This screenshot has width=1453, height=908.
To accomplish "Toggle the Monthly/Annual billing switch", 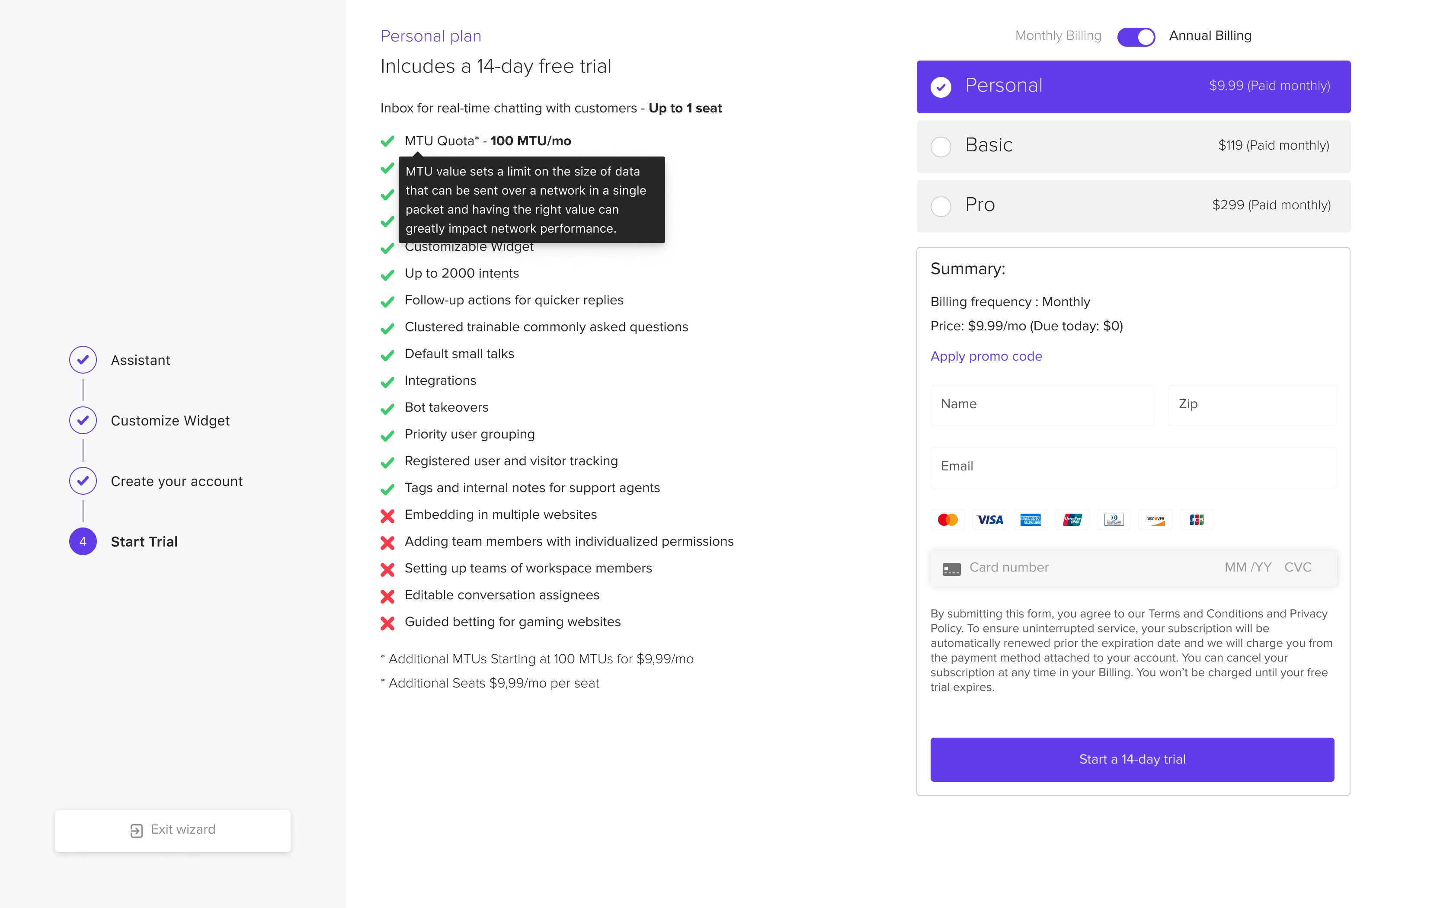I will coord(1136,37).
